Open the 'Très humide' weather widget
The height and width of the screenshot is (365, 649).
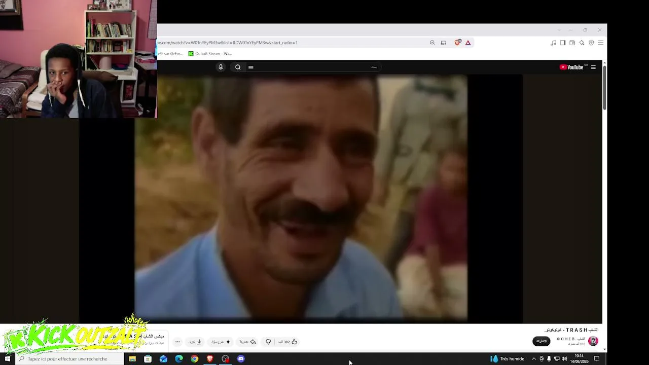click(x=508, y=359)
